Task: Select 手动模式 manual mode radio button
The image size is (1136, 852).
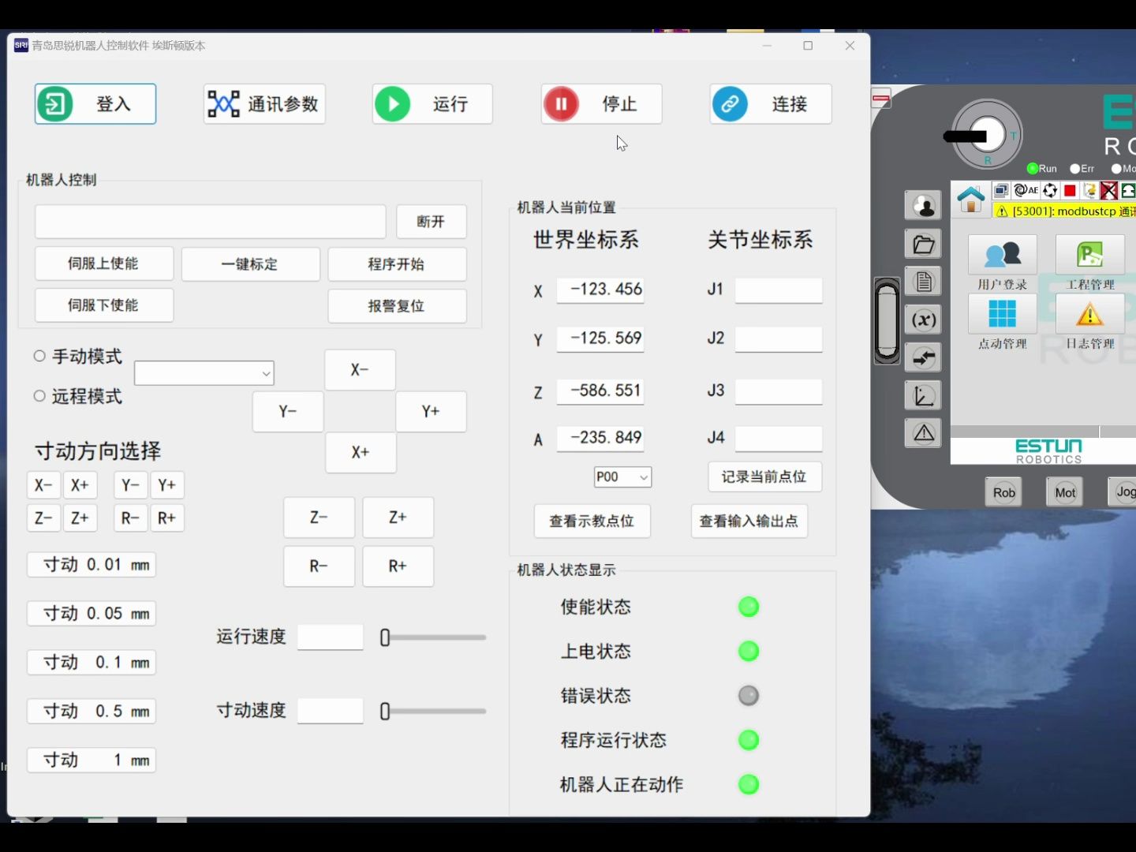Action: pyautogui.click(x=39, y=356)
